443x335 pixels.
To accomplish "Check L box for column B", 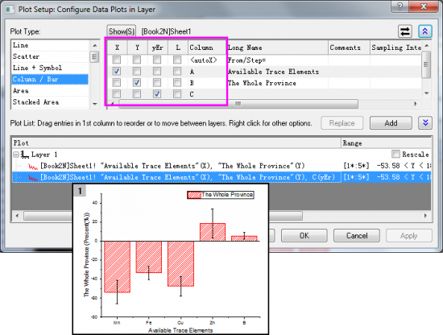I will [x=177, y=82].
